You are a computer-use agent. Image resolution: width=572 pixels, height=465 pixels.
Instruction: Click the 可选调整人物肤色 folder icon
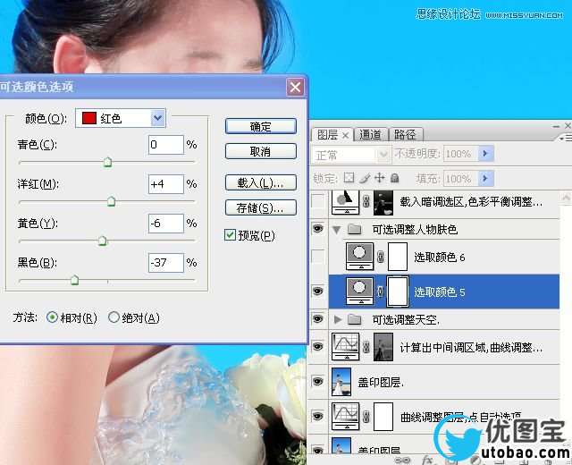coord(354,229)
